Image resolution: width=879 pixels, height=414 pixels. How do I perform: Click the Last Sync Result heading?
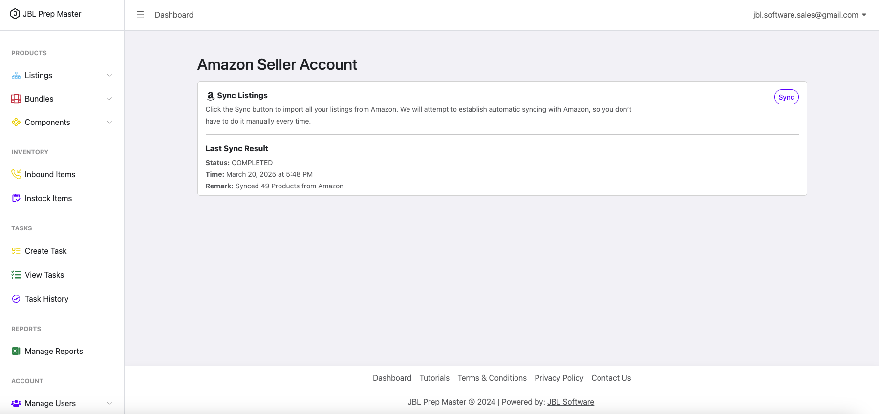[x=236, y=148]
